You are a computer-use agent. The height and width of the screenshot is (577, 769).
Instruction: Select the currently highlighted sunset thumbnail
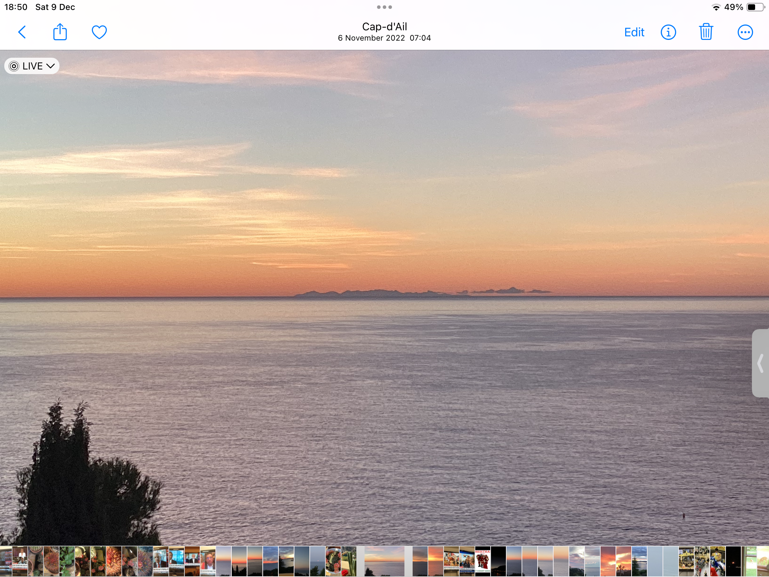(x=384, y=561)
